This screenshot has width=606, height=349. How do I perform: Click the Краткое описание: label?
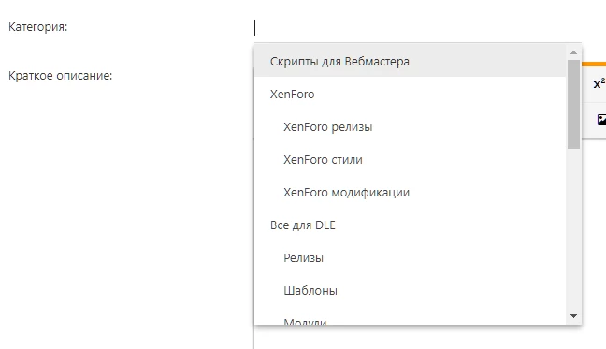(x=60, y=76)
